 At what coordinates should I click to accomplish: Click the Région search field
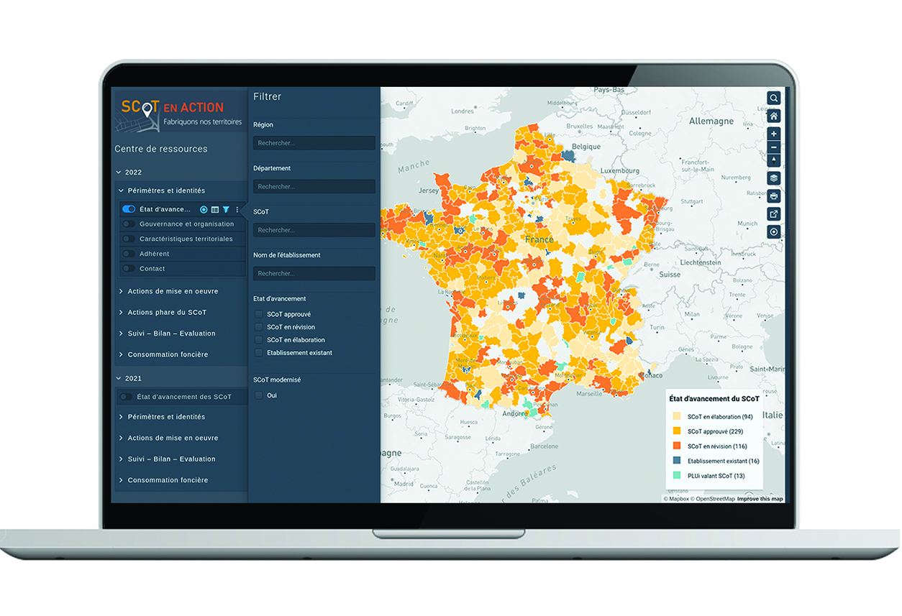tap(314, 143)
